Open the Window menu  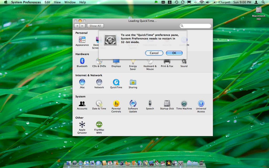70,2
